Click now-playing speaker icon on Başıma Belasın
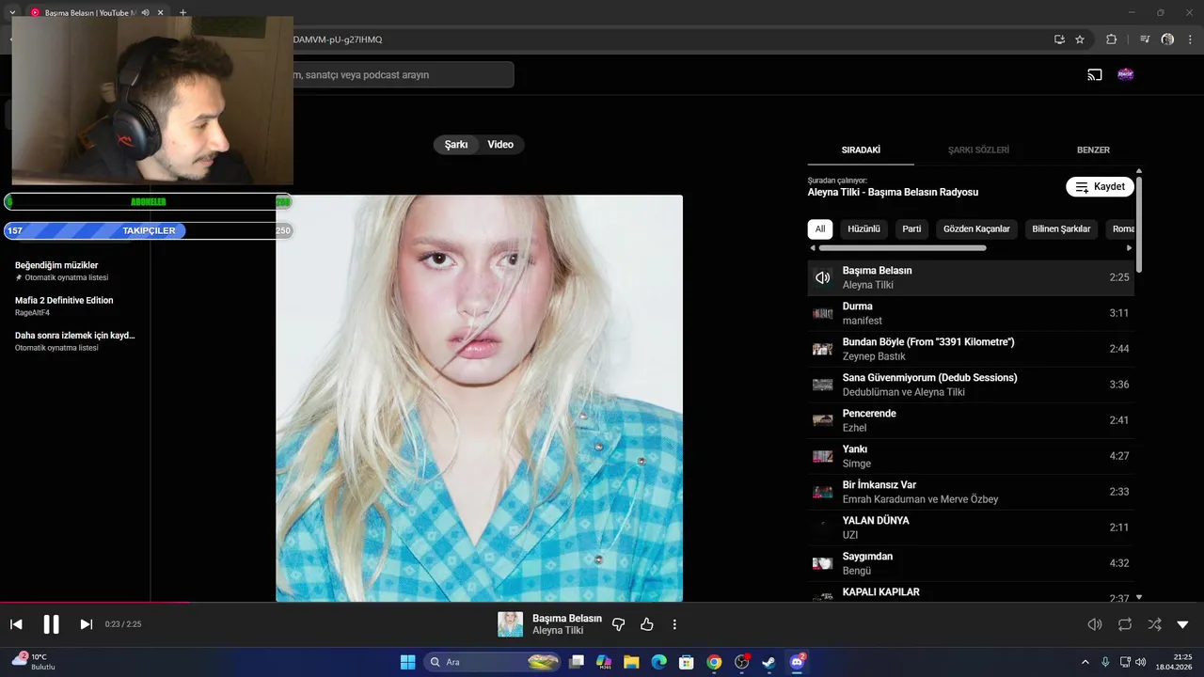 pyautogui.click(x=823, y=277)
